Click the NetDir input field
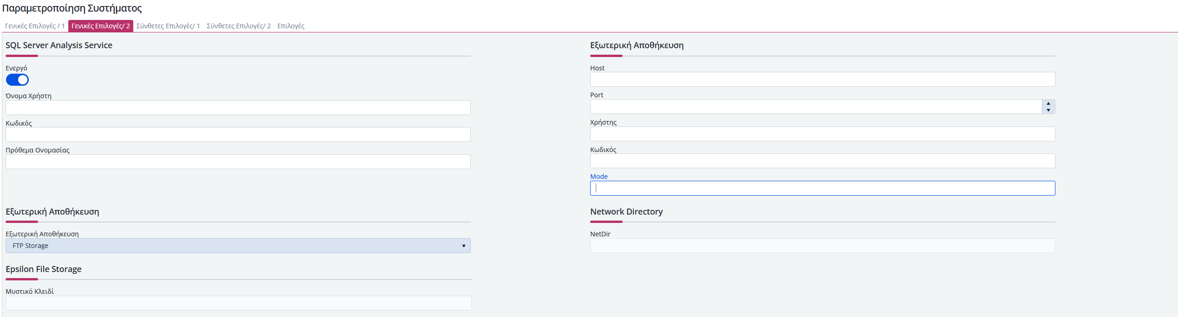 click(x=822, y=246)
